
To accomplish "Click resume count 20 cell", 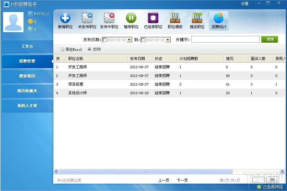I will tap(228, 93).
